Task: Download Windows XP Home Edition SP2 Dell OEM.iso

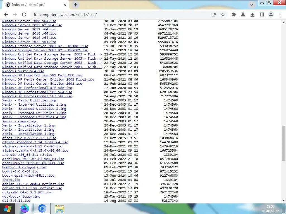Action: point(42,75)
